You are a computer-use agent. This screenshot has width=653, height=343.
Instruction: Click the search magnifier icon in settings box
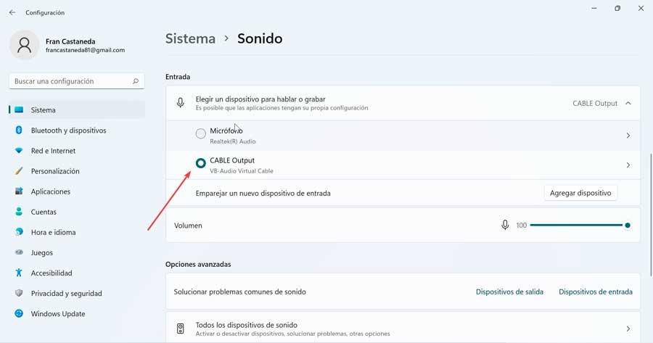point(136,81)
